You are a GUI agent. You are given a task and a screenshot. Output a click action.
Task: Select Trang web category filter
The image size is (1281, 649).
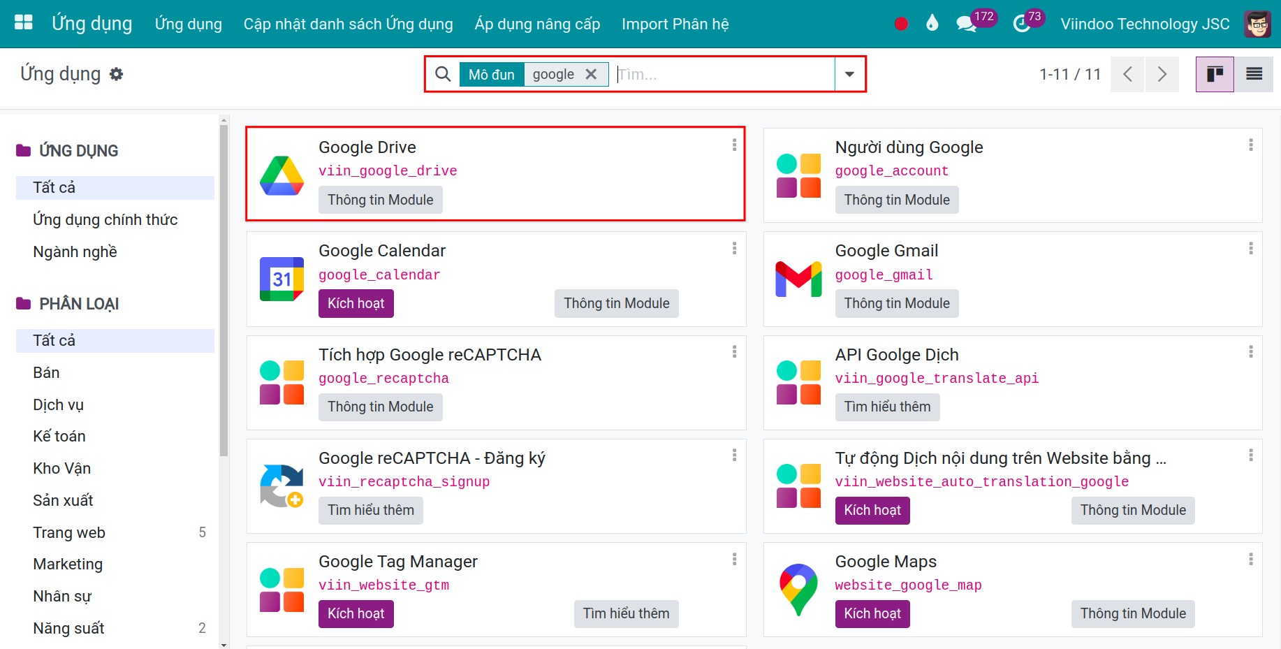115,532
